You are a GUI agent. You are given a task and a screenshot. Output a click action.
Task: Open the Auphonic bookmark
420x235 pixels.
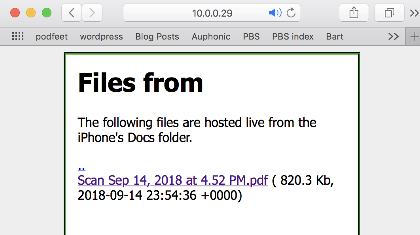(211, 36)
